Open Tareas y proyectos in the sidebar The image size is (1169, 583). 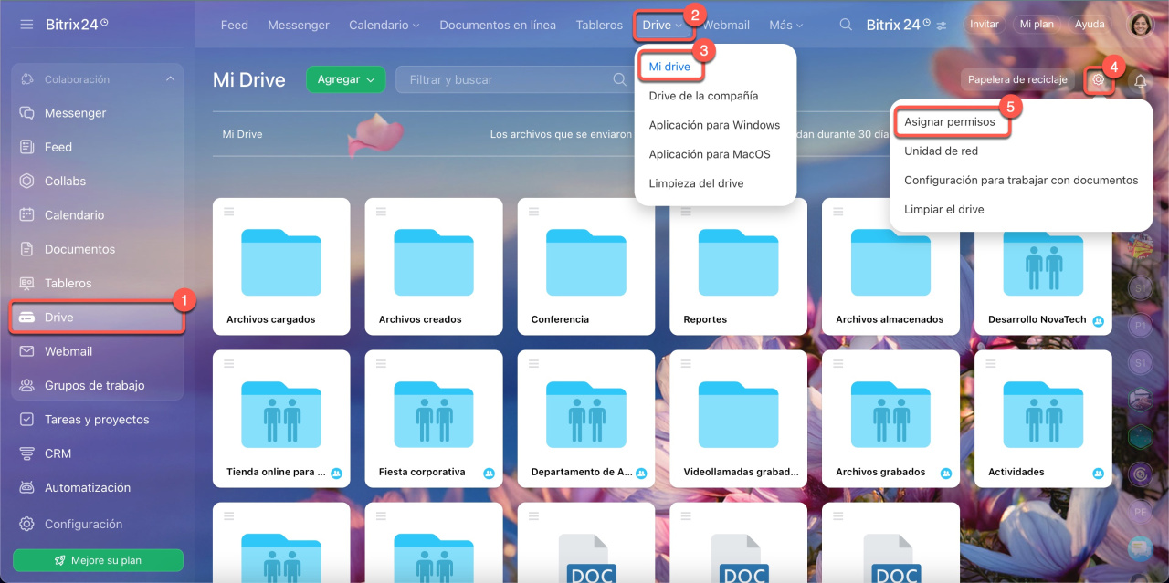point(98,420)
